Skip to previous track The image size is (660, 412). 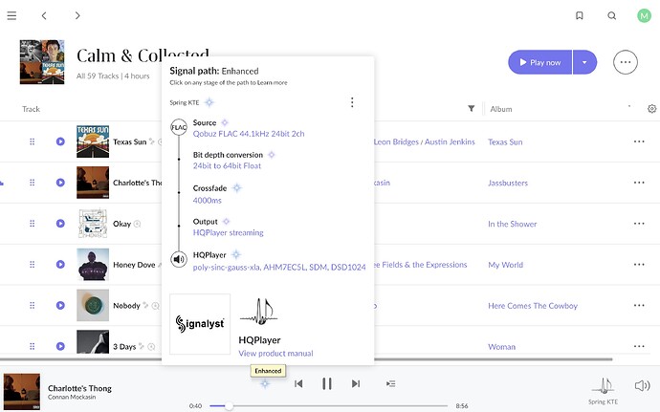tap(298, 383)
